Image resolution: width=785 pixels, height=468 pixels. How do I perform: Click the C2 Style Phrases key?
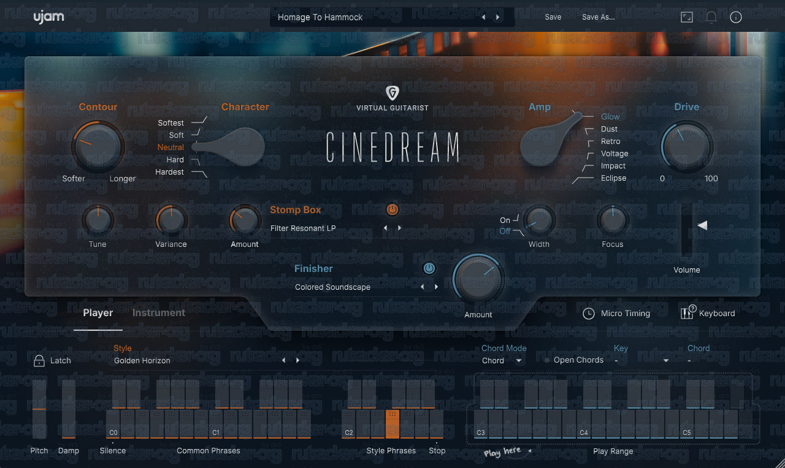348,424
